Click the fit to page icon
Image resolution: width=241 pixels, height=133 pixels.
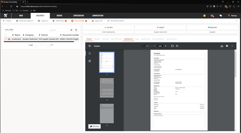tap(172, 46)
